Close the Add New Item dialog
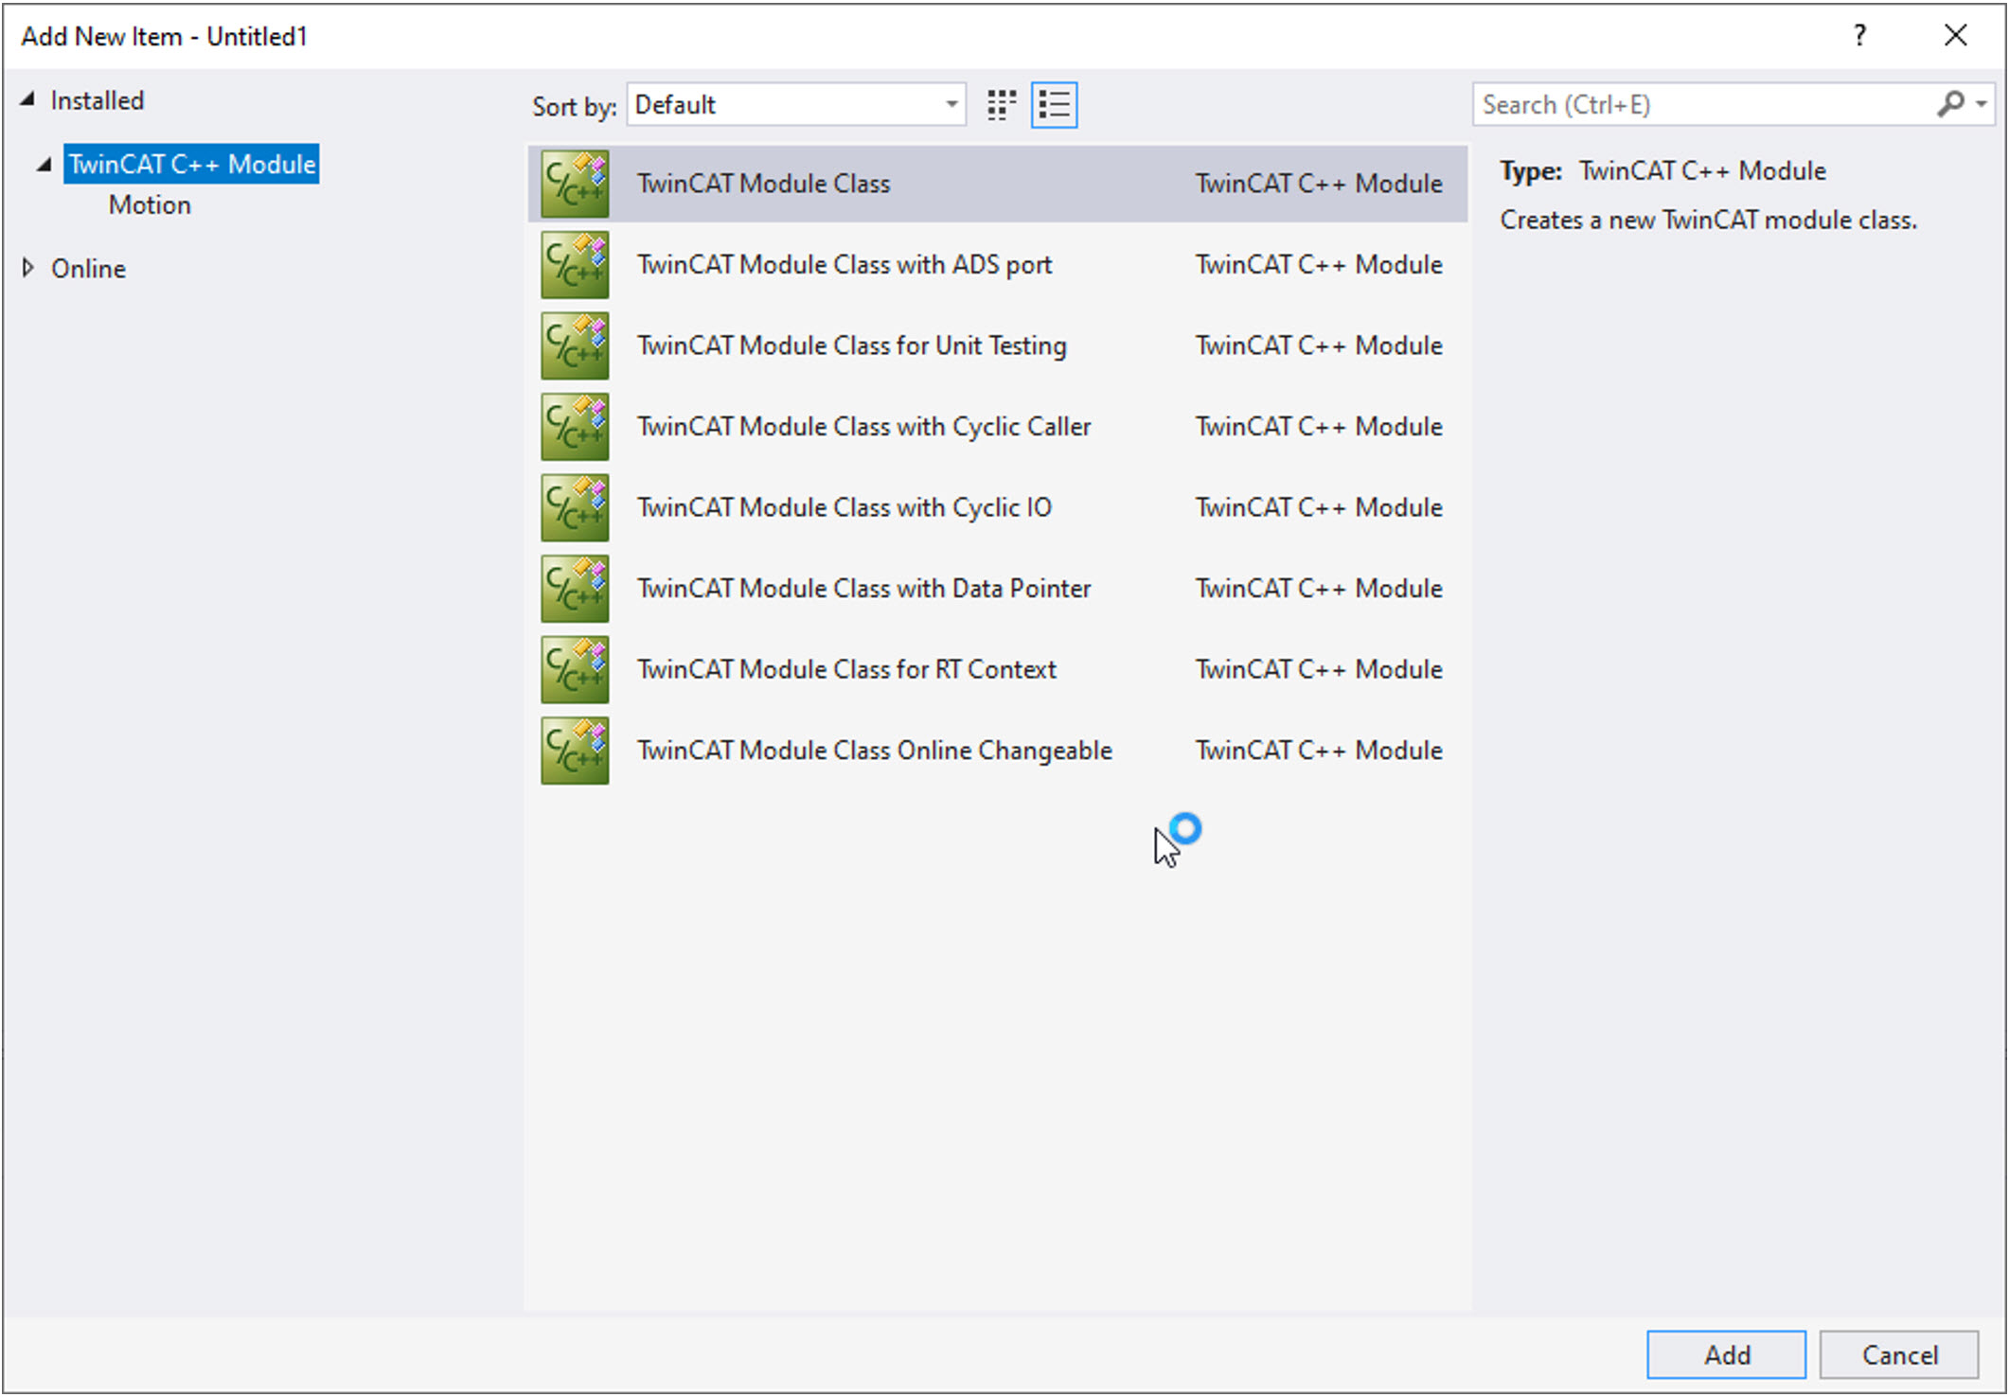 coord(1956,36)
